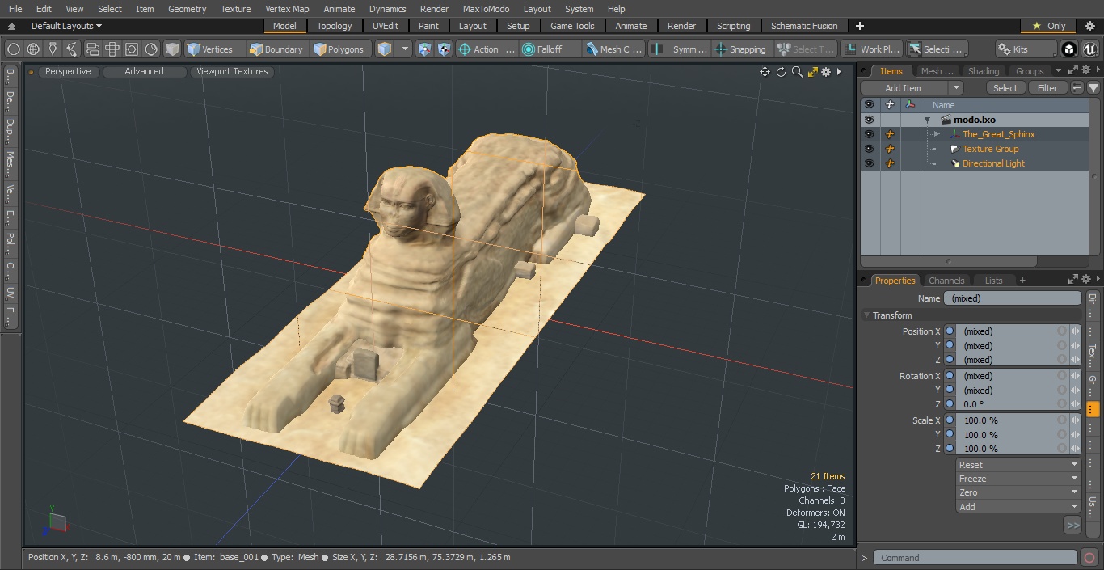The height and width of the screenshot is (570, 1104).
Task: Open the Add Item dropdown arrow
Action: coord(956,88)
